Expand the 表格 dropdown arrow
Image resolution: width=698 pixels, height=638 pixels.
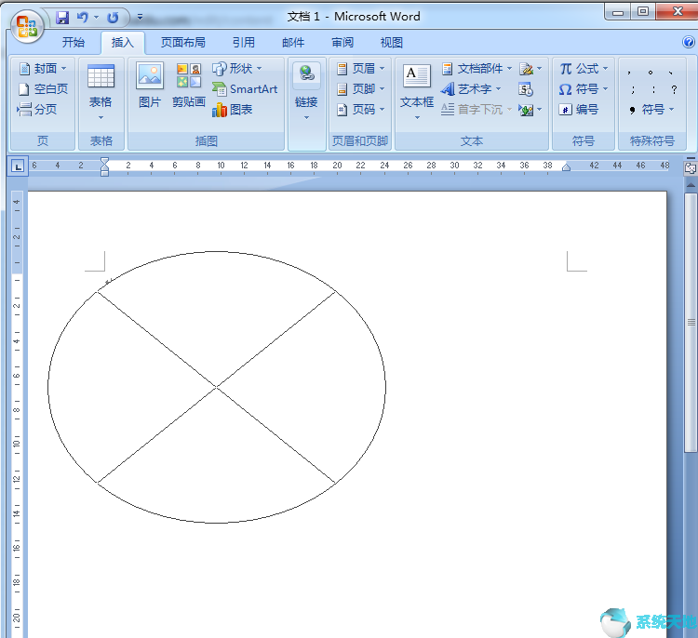(x=101, y=118)
